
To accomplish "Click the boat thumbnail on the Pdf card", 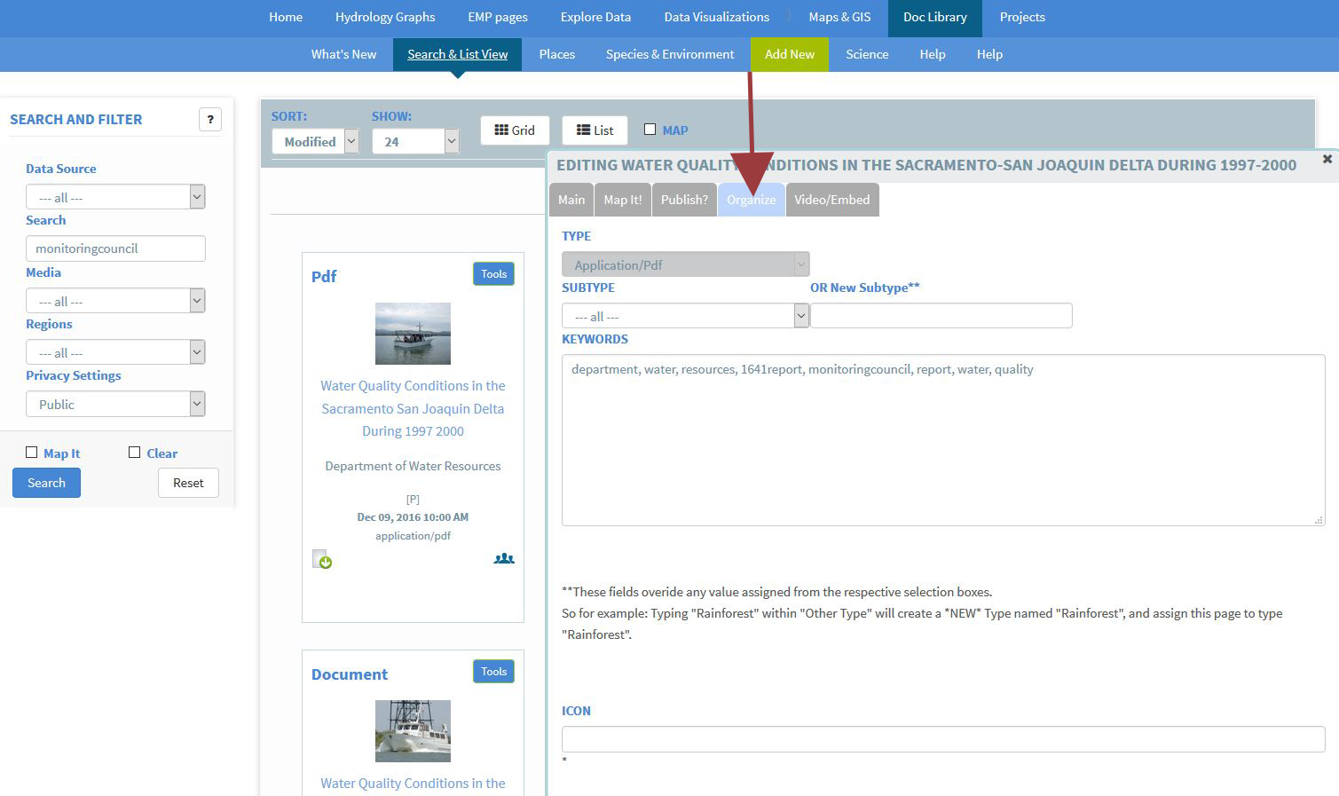I will (413, 334).
